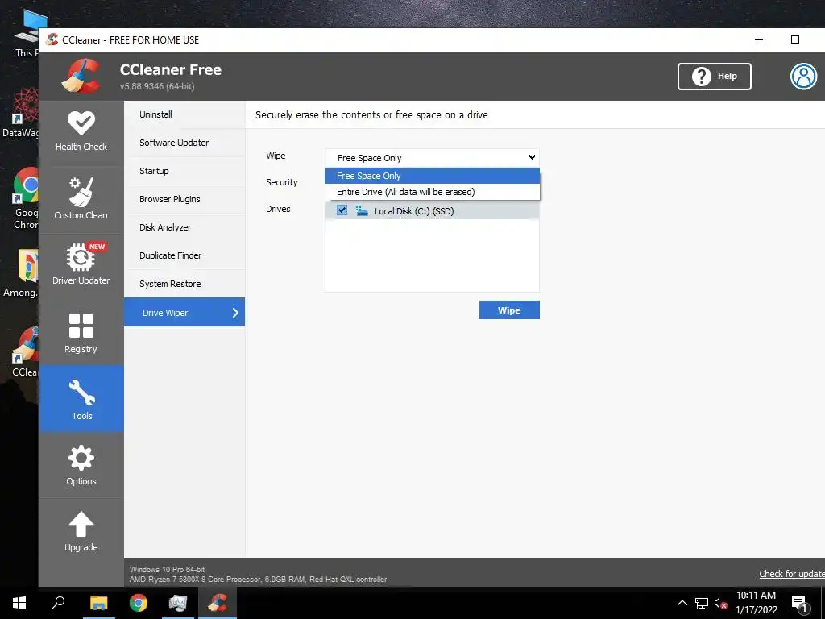Click the Upgrade arrow icon
The height and width of the screenshot is (619, 825).
click(81, 524)
